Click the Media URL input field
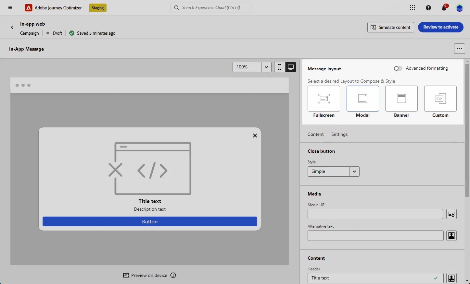The width and height of the screenshot is (470, 284). tap(375, 214)
